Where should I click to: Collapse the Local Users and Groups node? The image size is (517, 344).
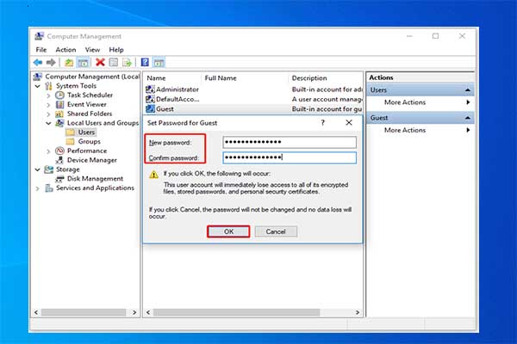[48, 123]
